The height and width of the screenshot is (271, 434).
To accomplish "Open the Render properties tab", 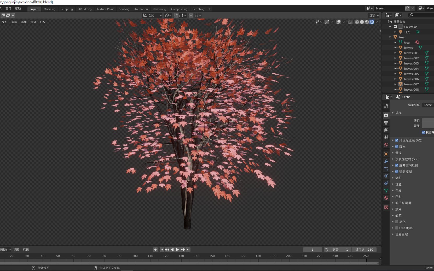I will 386,115.
